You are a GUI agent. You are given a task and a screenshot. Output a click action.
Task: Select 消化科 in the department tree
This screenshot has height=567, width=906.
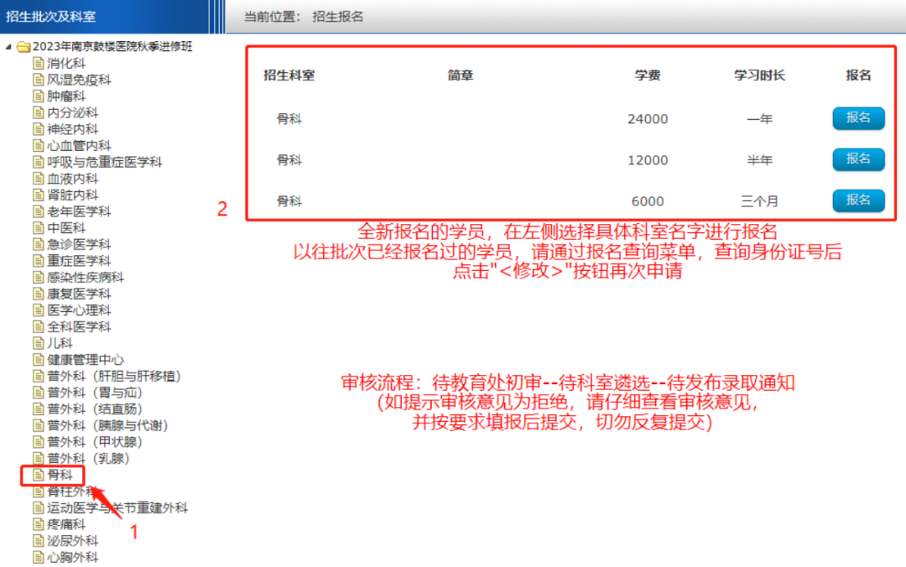click(x=66, y=63)
